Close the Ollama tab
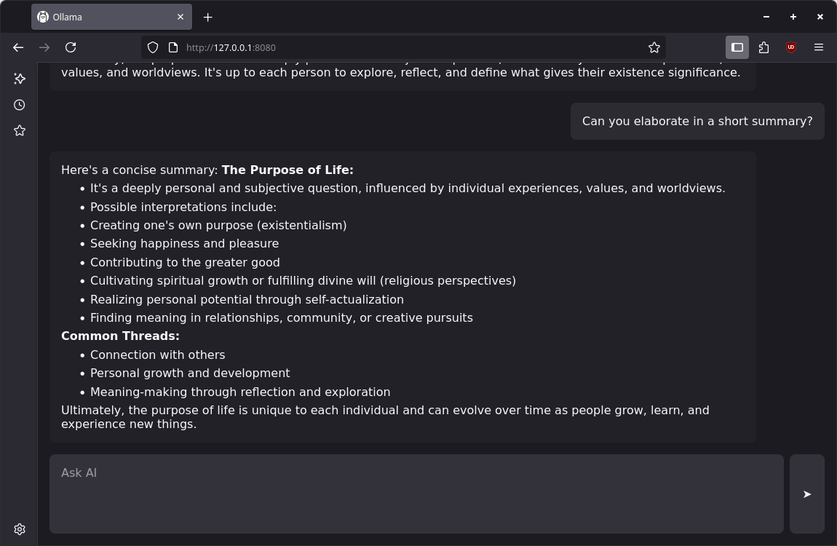 [x=181, y=17]
